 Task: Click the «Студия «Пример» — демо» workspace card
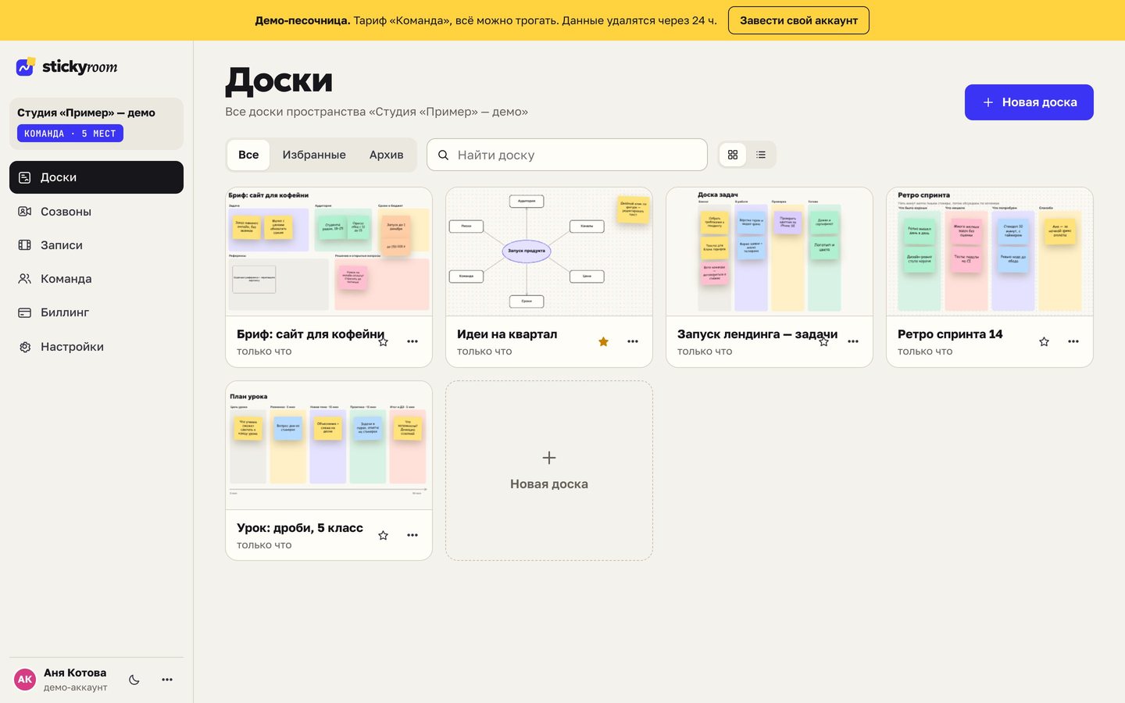pyautogui.click(x=96, y=123)
